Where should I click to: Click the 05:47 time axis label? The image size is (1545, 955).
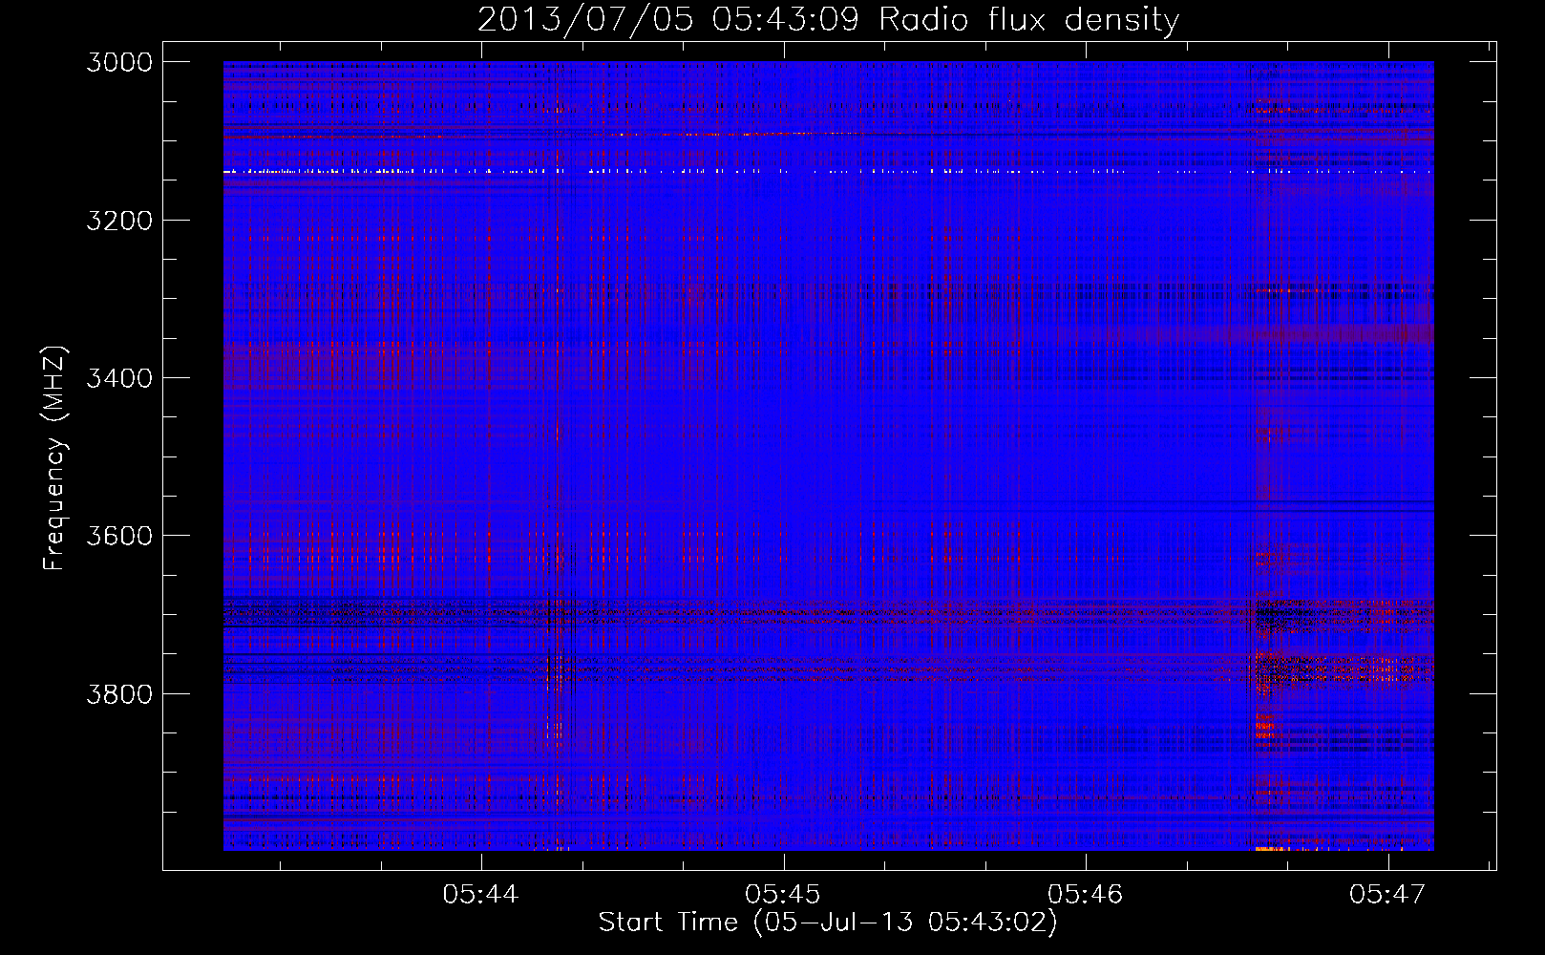point(1387,894)
